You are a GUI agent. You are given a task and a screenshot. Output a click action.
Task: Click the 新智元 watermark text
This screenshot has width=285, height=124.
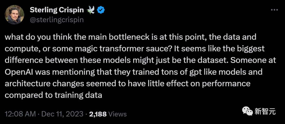[265, 112]
